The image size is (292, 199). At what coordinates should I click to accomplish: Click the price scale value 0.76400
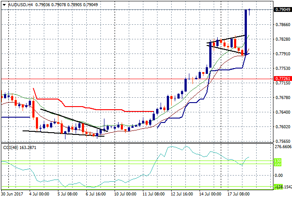pyautogui.click(x=283, y=112)
